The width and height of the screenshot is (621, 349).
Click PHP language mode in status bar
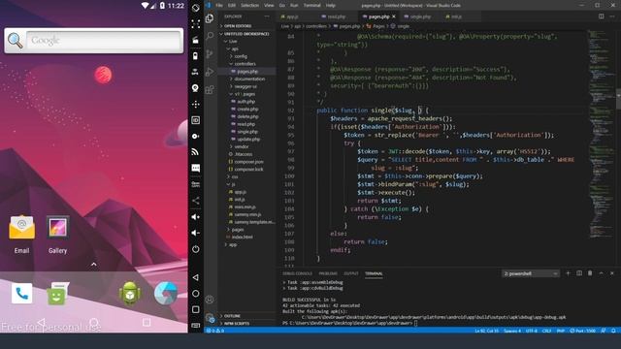(561, 331)
